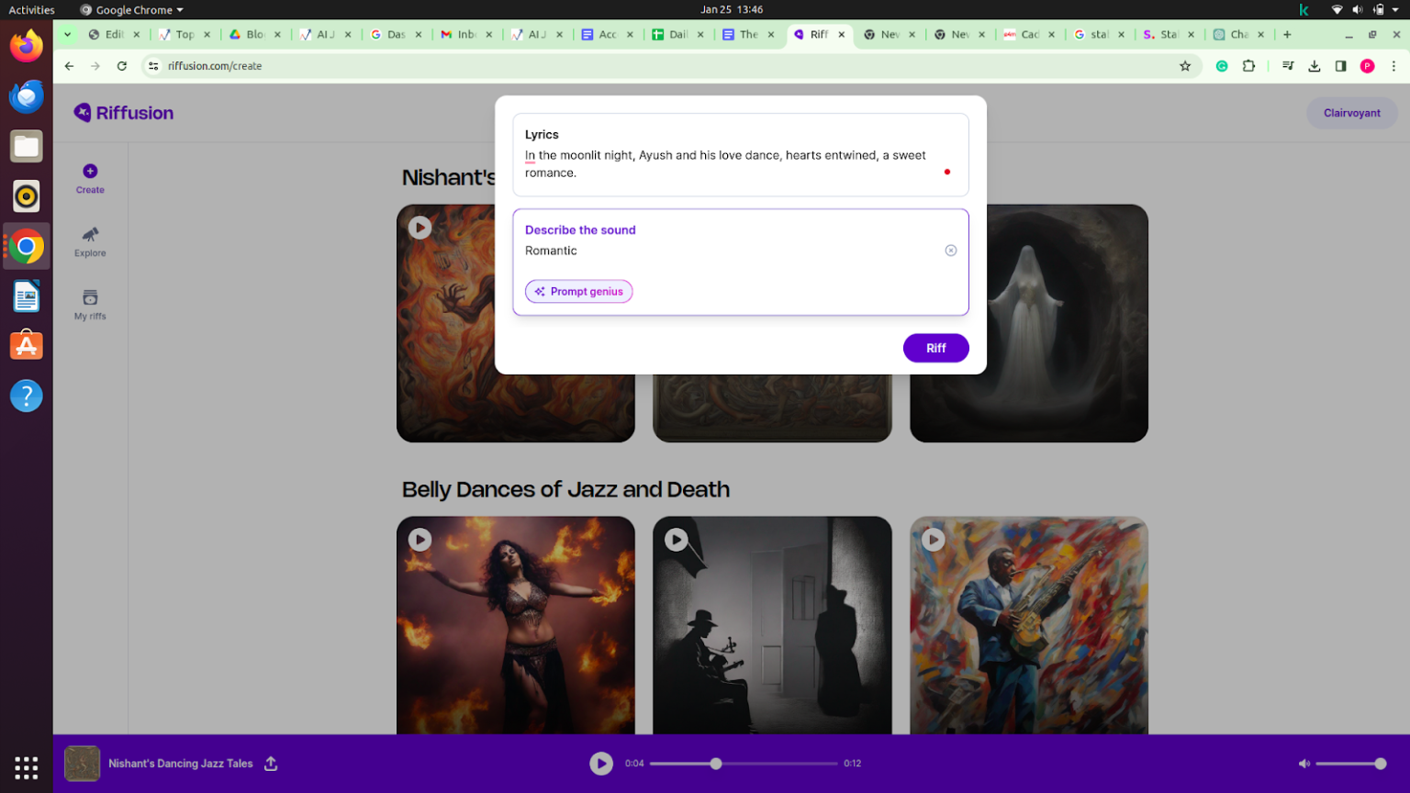Click the Riffusion logo to go home
Image resolution: width=1410 pixels, height=793 pixels.
(123, 112)
